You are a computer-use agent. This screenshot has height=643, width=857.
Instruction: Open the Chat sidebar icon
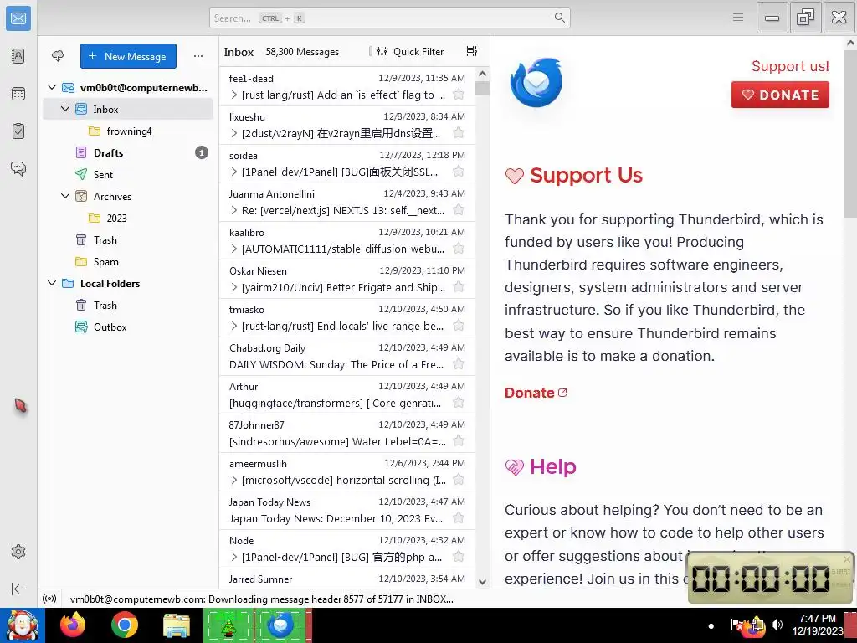coord(18,168)
